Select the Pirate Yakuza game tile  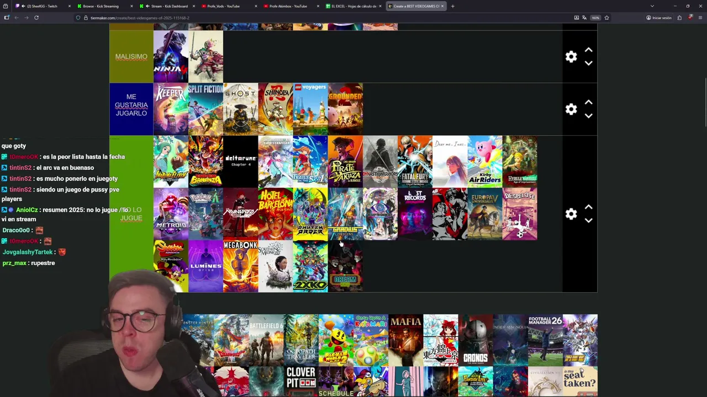[x=345, y=162]
